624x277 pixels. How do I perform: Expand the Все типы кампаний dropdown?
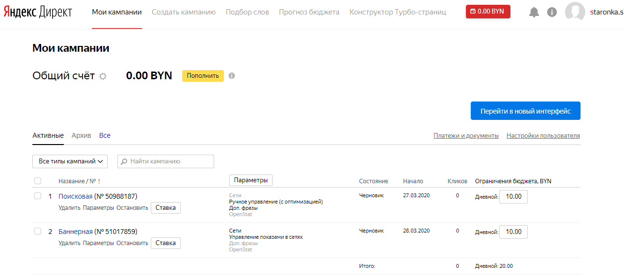[x=70, y=161]
